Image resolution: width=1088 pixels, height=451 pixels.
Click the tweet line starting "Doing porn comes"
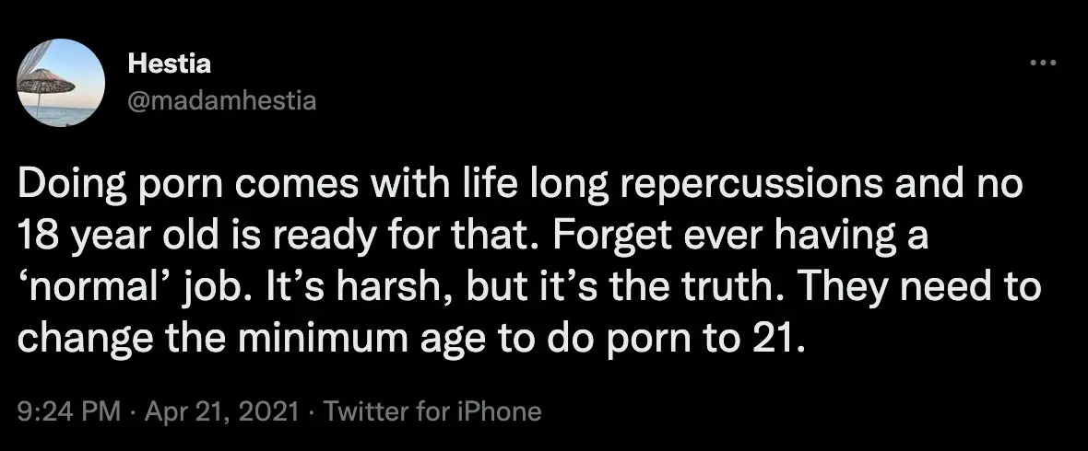tap(521, 186)
